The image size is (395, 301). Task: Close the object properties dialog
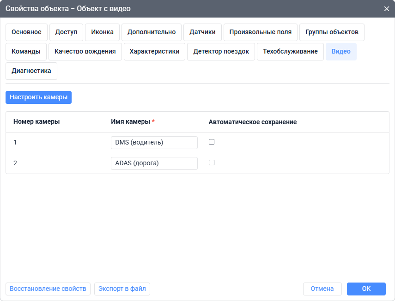pos(387,9)
